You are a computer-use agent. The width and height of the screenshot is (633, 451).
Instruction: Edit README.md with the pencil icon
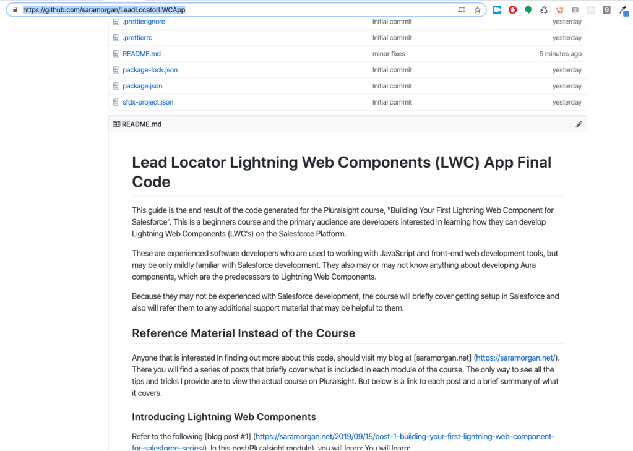click(579, 124)
